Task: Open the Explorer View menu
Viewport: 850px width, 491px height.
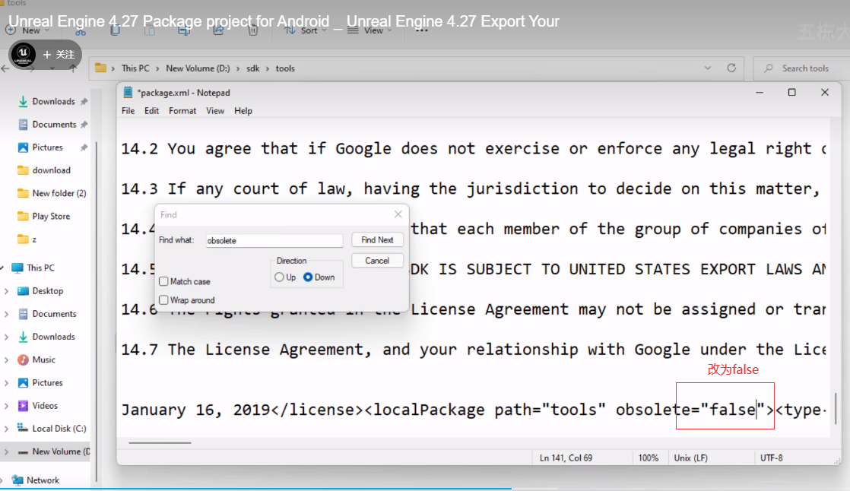Action: (369, 30)
